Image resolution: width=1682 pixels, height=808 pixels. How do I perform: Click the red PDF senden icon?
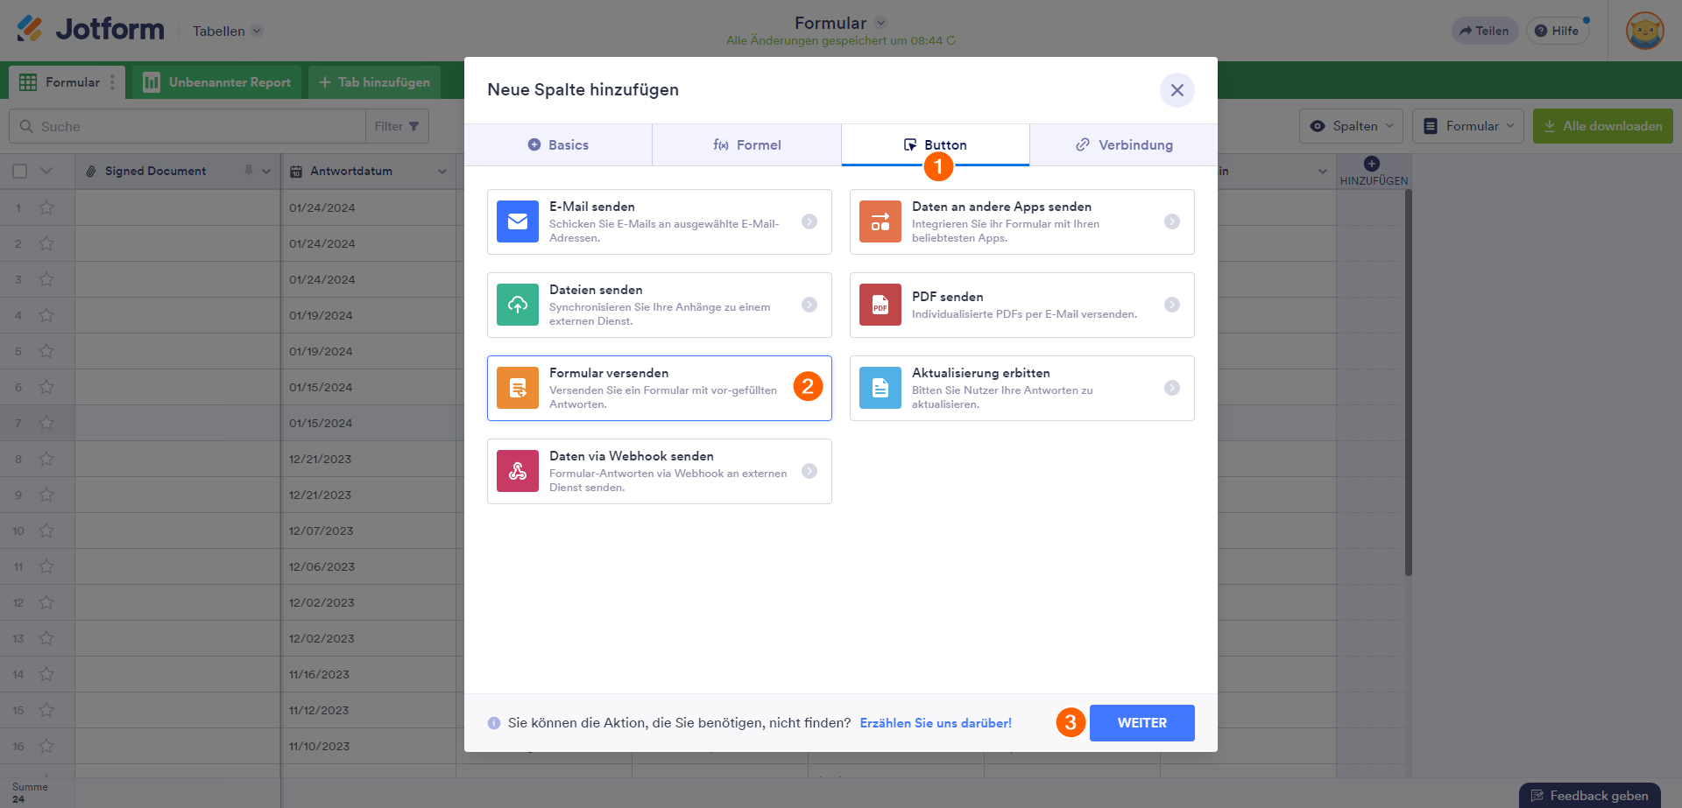[880, 305]
